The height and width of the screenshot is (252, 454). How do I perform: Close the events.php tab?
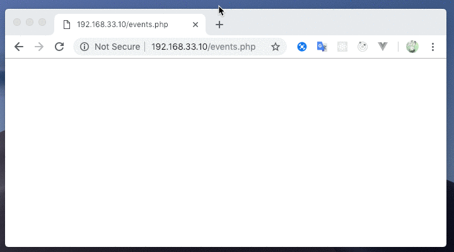click(195, 25)
